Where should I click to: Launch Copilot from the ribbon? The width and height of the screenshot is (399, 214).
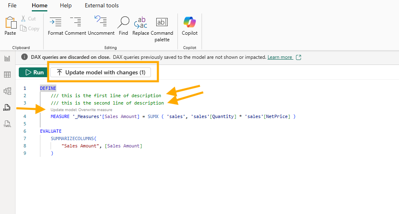[190, 26]
